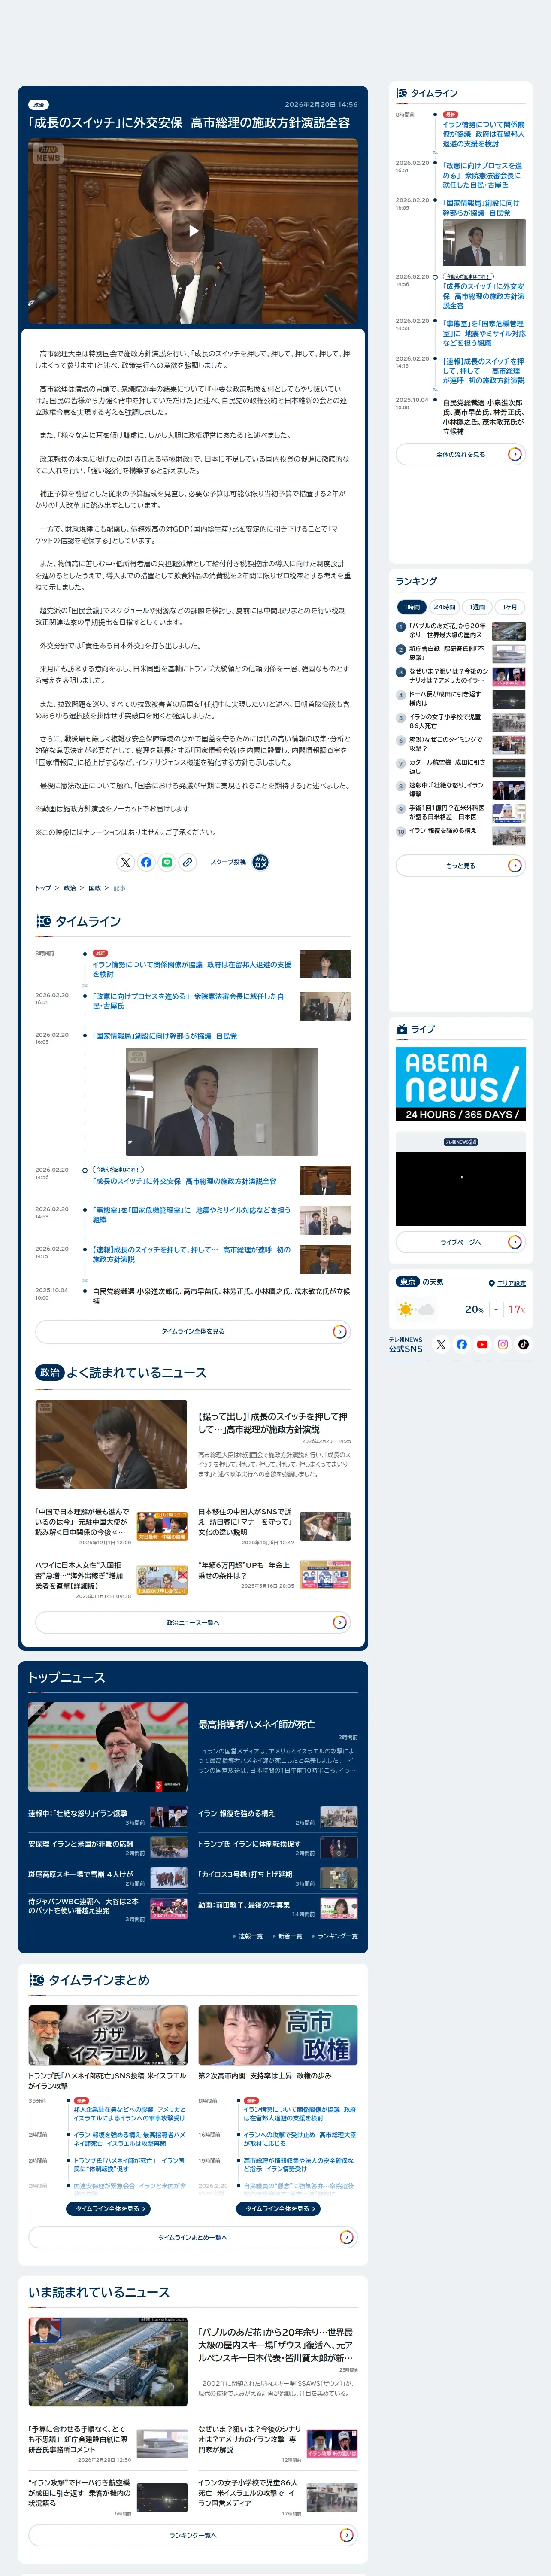Viewport: 551px width, 2576px height.
Task: Click ランキング一覧へ button at bottom
Action: 193,2535
